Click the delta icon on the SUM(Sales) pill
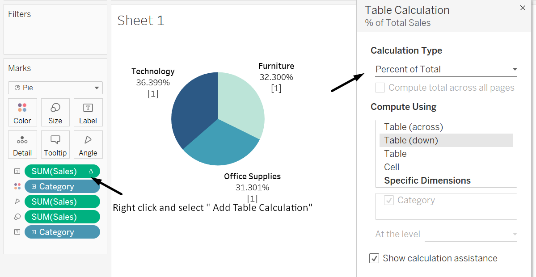The width and height of the screenshot is (536, 277). click(91, 171)
